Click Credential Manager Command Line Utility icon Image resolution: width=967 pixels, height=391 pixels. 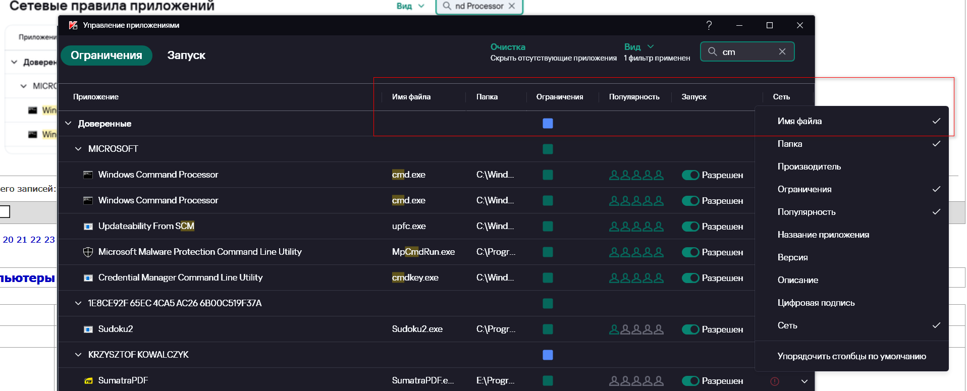pyautogui.click(x=88, y=278)
